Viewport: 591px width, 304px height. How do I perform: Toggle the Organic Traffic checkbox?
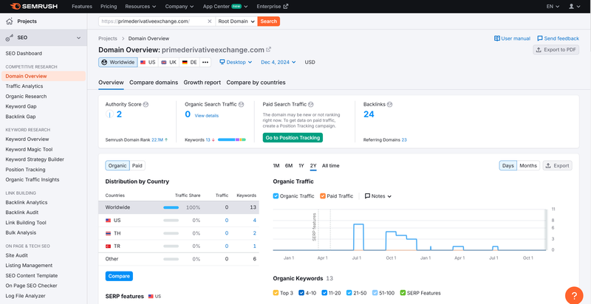coord(276,196)
